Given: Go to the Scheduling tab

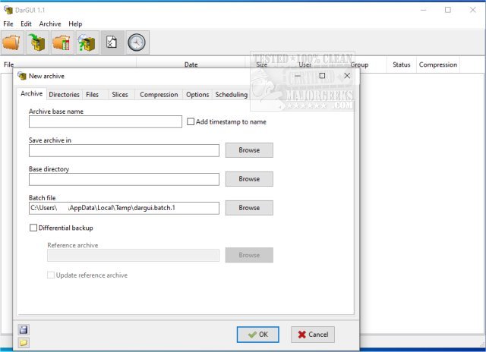Looking at the screenshot, I should tap(231, 95).
